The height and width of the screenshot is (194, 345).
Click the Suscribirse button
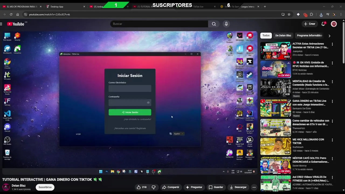point(45,187)
